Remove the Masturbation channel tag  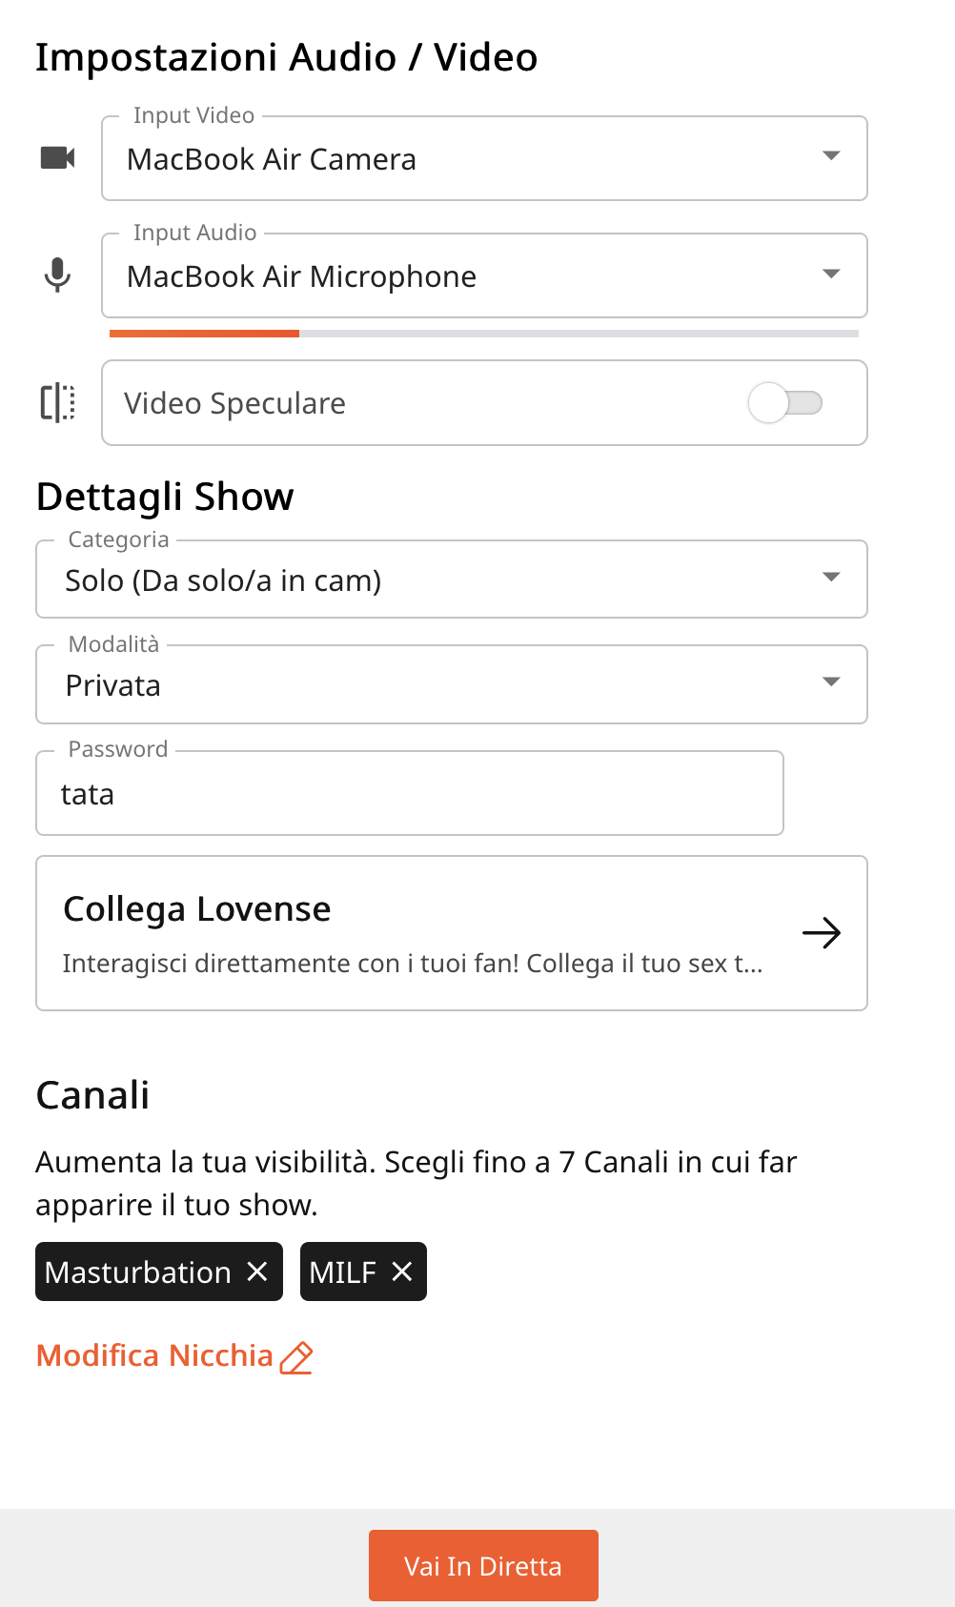(x=257, y=1271)
